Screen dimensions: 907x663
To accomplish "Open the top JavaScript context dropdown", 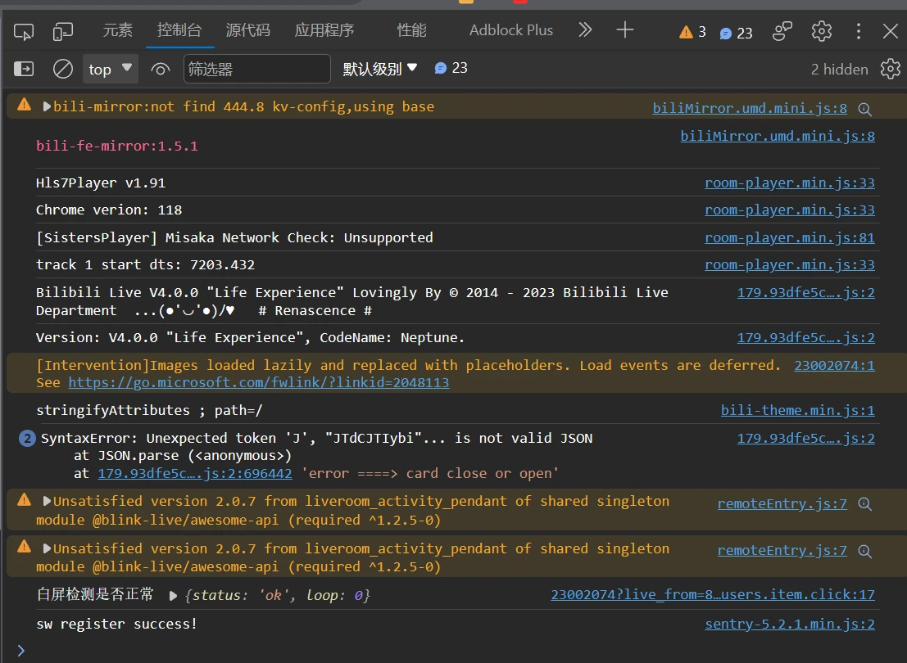I will click(x=110, y=69).
